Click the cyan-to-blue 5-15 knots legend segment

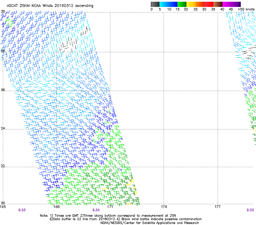coord(168,4)
